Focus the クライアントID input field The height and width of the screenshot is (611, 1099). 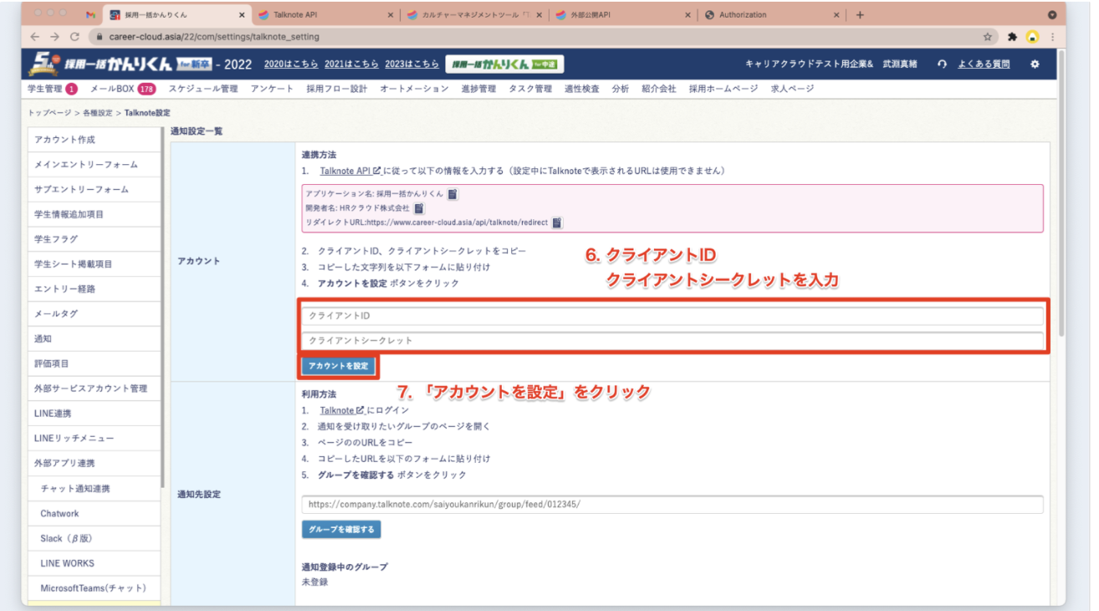(x=672, y=316)
